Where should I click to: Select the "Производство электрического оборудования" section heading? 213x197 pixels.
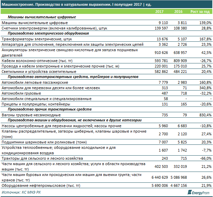(x=48, y=34)
